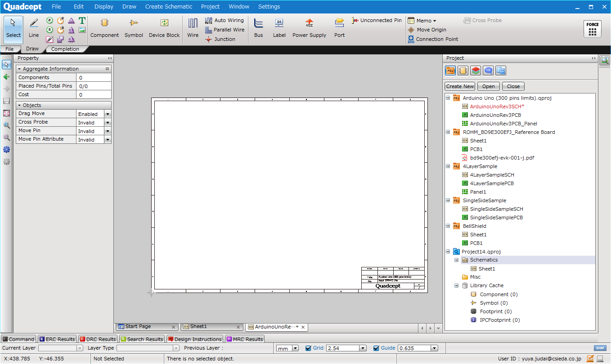
Task: Collapse the Library Cache node
Action: (457, 286)
